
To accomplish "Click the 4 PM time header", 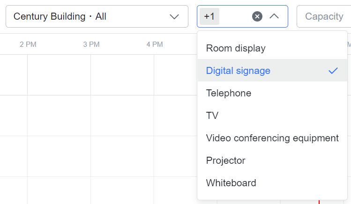I will coord(154,44).
